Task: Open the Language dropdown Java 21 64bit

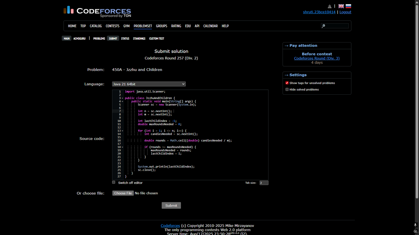Action: 149,84
